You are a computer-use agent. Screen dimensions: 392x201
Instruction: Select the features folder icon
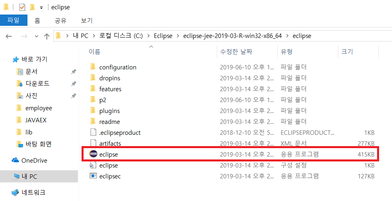coord(93,89)
